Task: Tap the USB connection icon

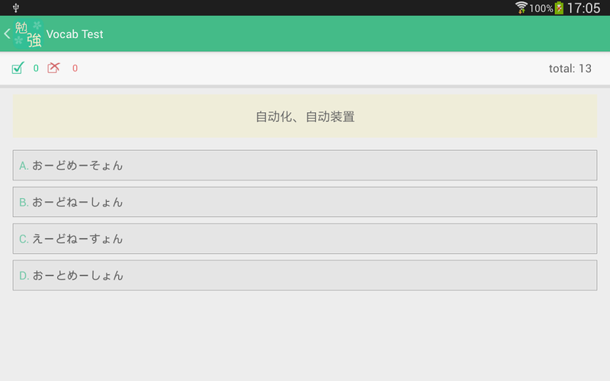Action: point(15,8)
